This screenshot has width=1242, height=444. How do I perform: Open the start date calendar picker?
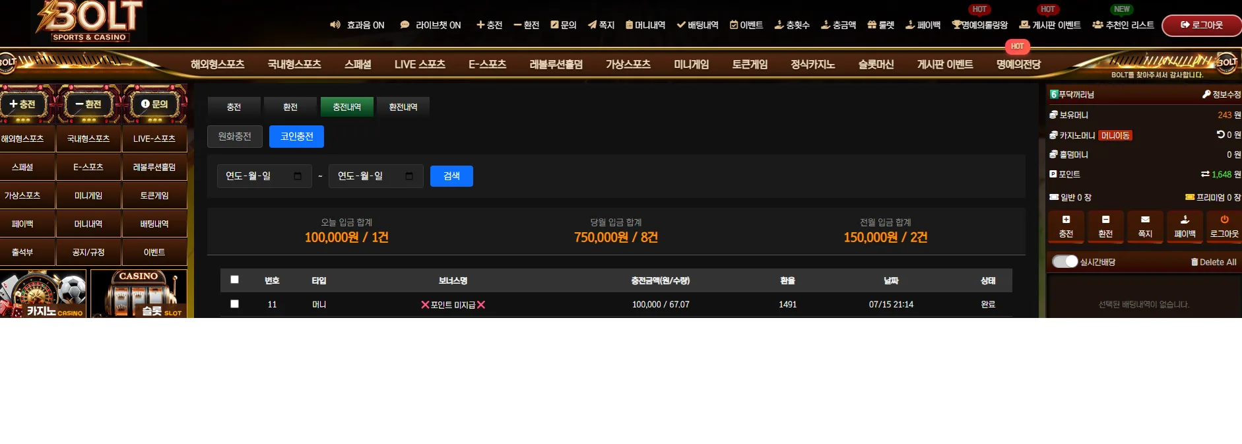(298, 176)
